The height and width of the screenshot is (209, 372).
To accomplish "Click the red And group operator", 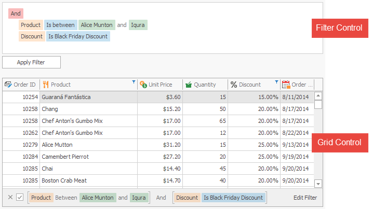I will [16, 13].
